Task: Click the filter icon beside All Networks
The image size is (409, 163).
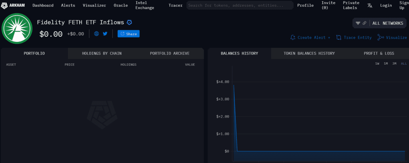Action: [x=358, y=23]
